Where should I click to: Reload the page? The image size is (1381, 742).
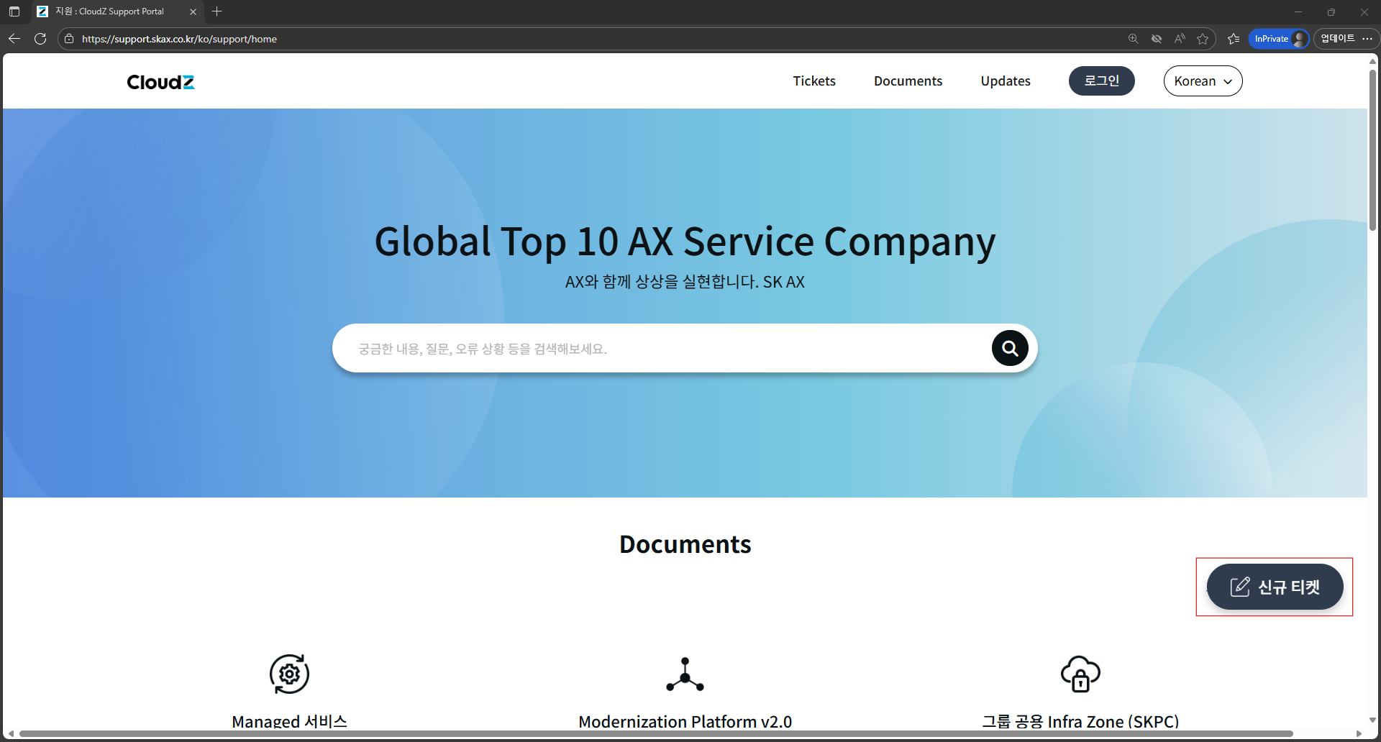coord(40,39)
